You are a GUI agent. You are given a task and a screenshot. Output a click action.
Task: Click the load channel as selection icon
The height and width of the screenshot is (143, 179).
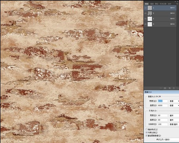(161, 88)
